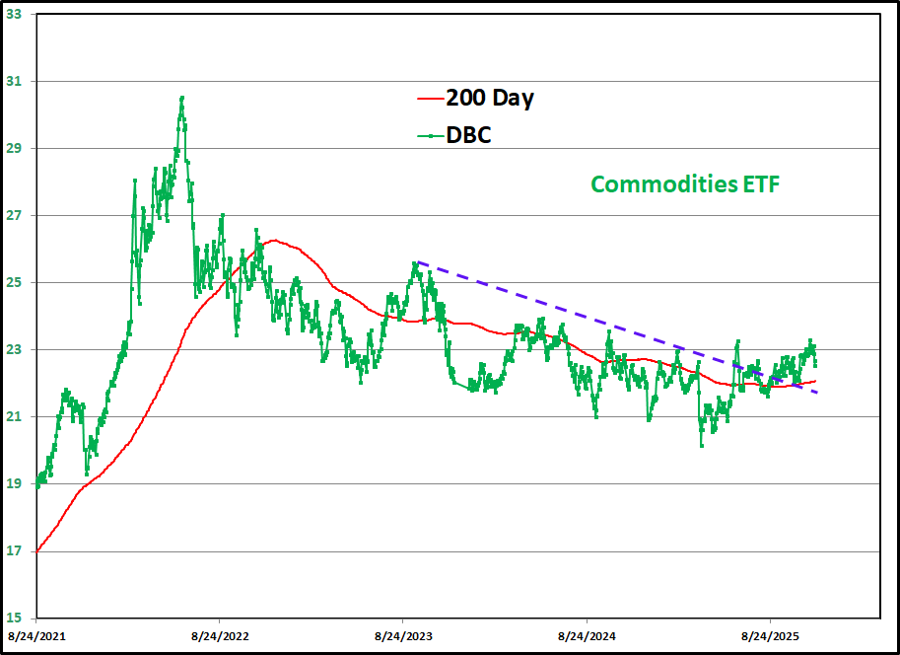Click the green DBC legend line marker
The height and width of the screenshot is (655, 900).
click(431, 135)
